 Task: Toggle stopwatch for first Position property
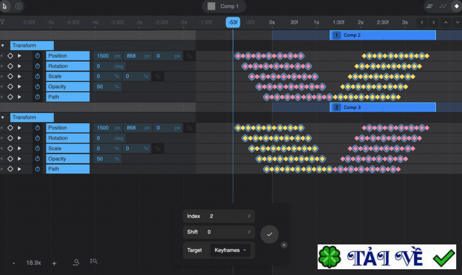pyautogui.click(x=37, y=56)
